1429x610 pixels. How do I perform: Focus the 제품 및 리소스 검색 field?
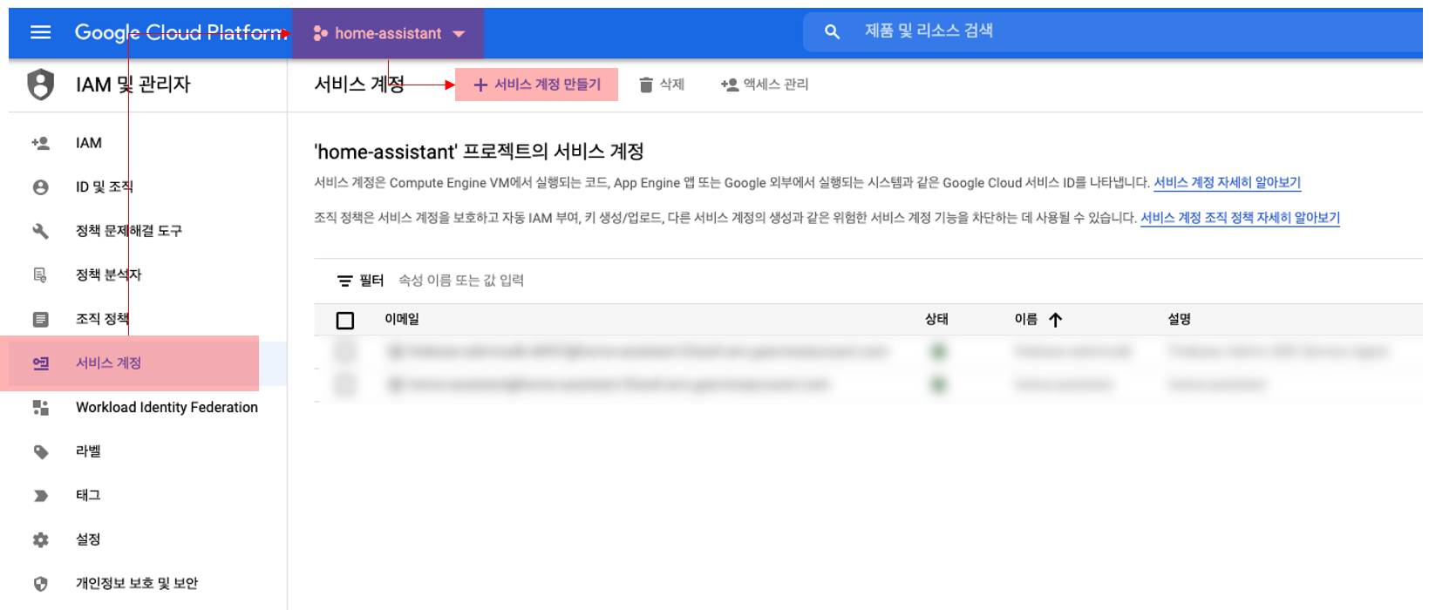pos(1112,31)
